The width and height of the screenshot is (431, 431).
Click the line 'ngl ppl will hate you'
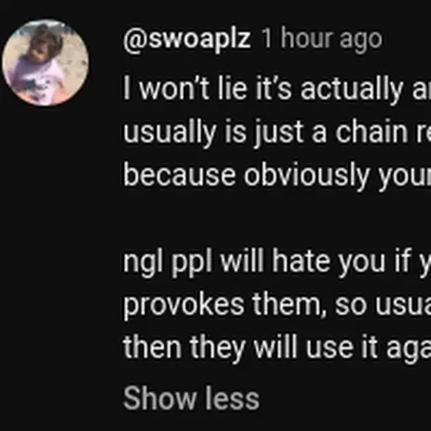click(277, 262)
